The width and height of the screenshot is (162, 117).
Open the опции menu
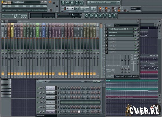[x=31, y=6]
